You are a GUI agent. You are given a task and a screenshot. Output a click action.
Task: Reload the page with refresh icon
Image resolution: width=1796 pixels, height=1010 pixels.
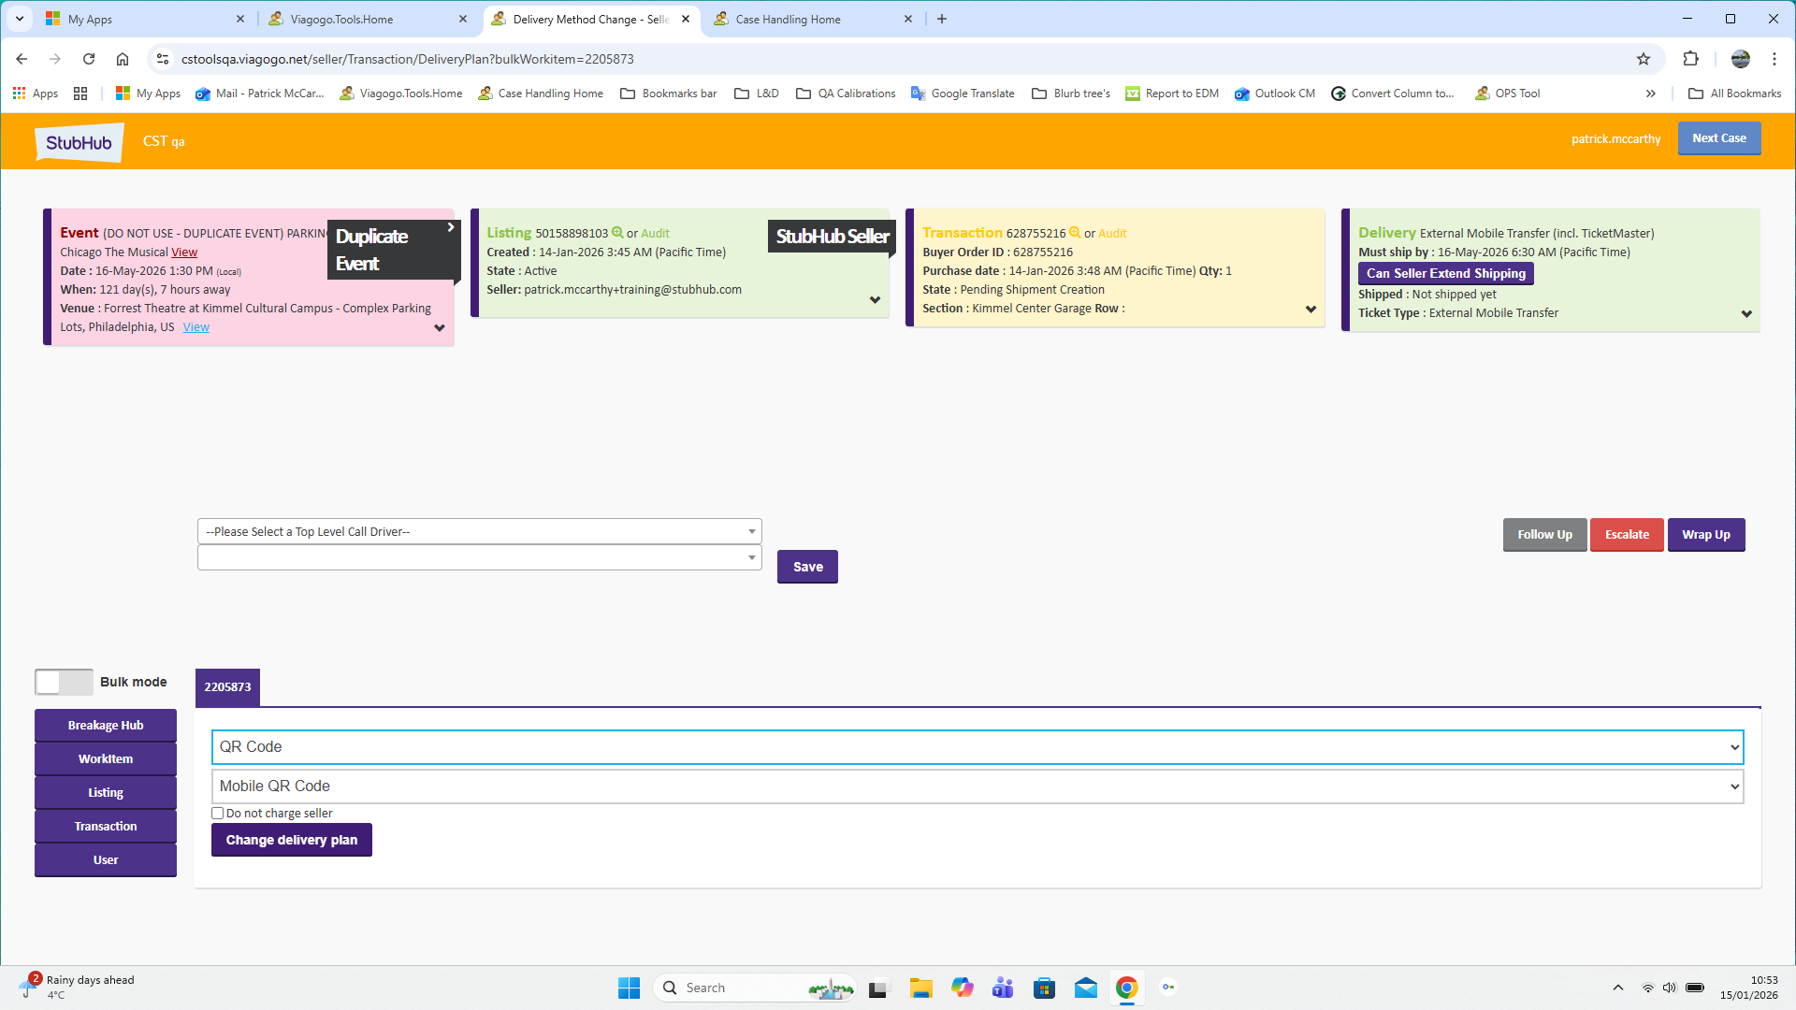(89, 59)
